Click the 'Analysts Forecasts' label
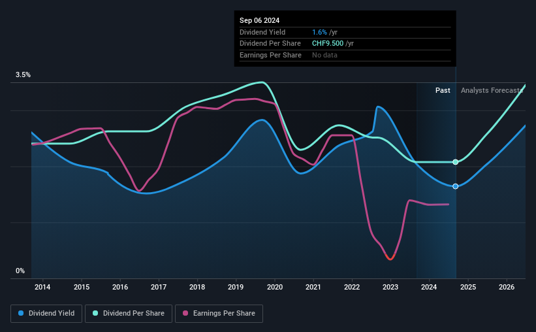The height and width of the screenshot is (332, 536). click(x=492, y=90)
